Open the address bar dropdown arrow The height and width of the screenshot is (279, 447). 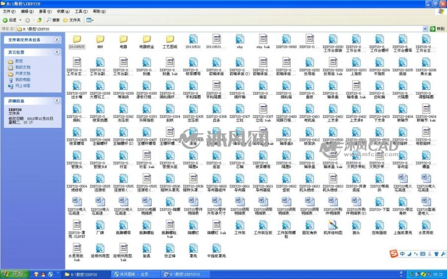point(425,29)
